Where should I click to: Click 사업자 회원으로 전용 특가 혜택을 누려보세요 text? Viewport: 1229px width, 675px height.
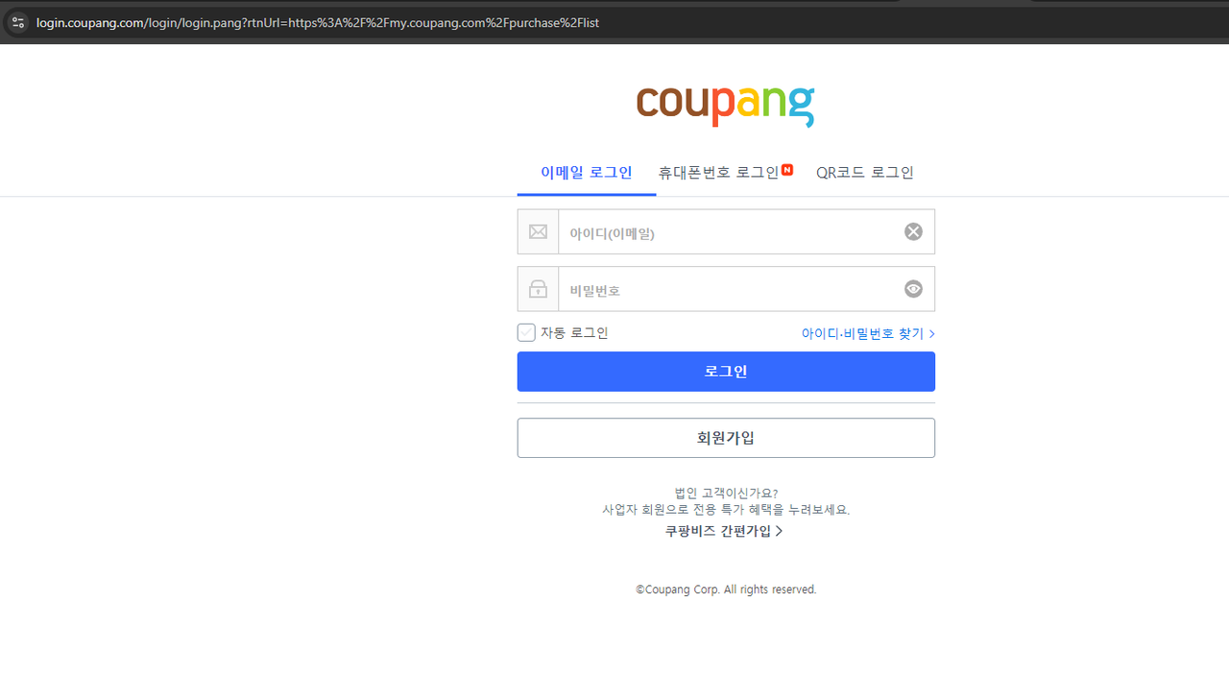click(x=726, y=510)
